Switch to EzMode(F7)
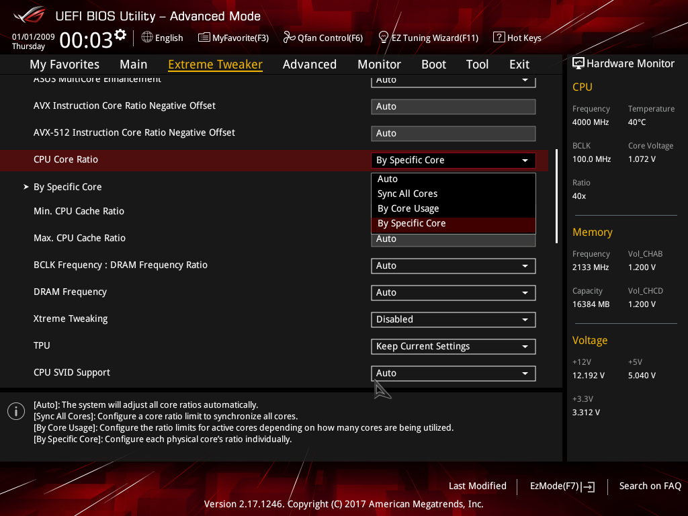The width and height of the screenshot is (688, 516). pyautogui.click(x=562, y=486)
